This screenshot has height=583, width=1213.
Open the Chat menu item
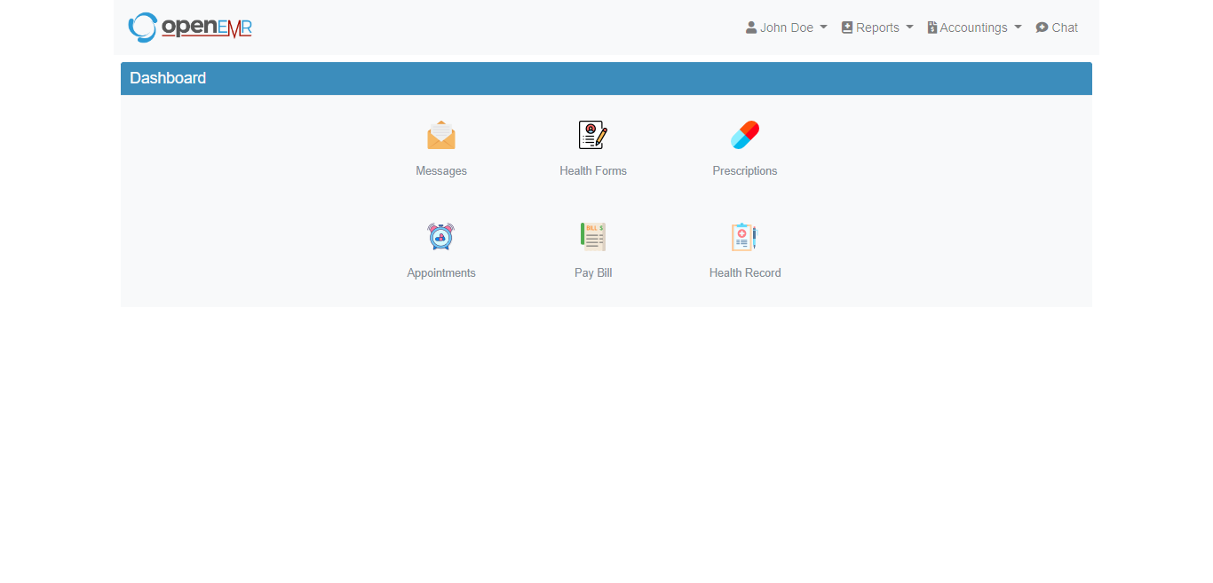[x=1057, y=28]
